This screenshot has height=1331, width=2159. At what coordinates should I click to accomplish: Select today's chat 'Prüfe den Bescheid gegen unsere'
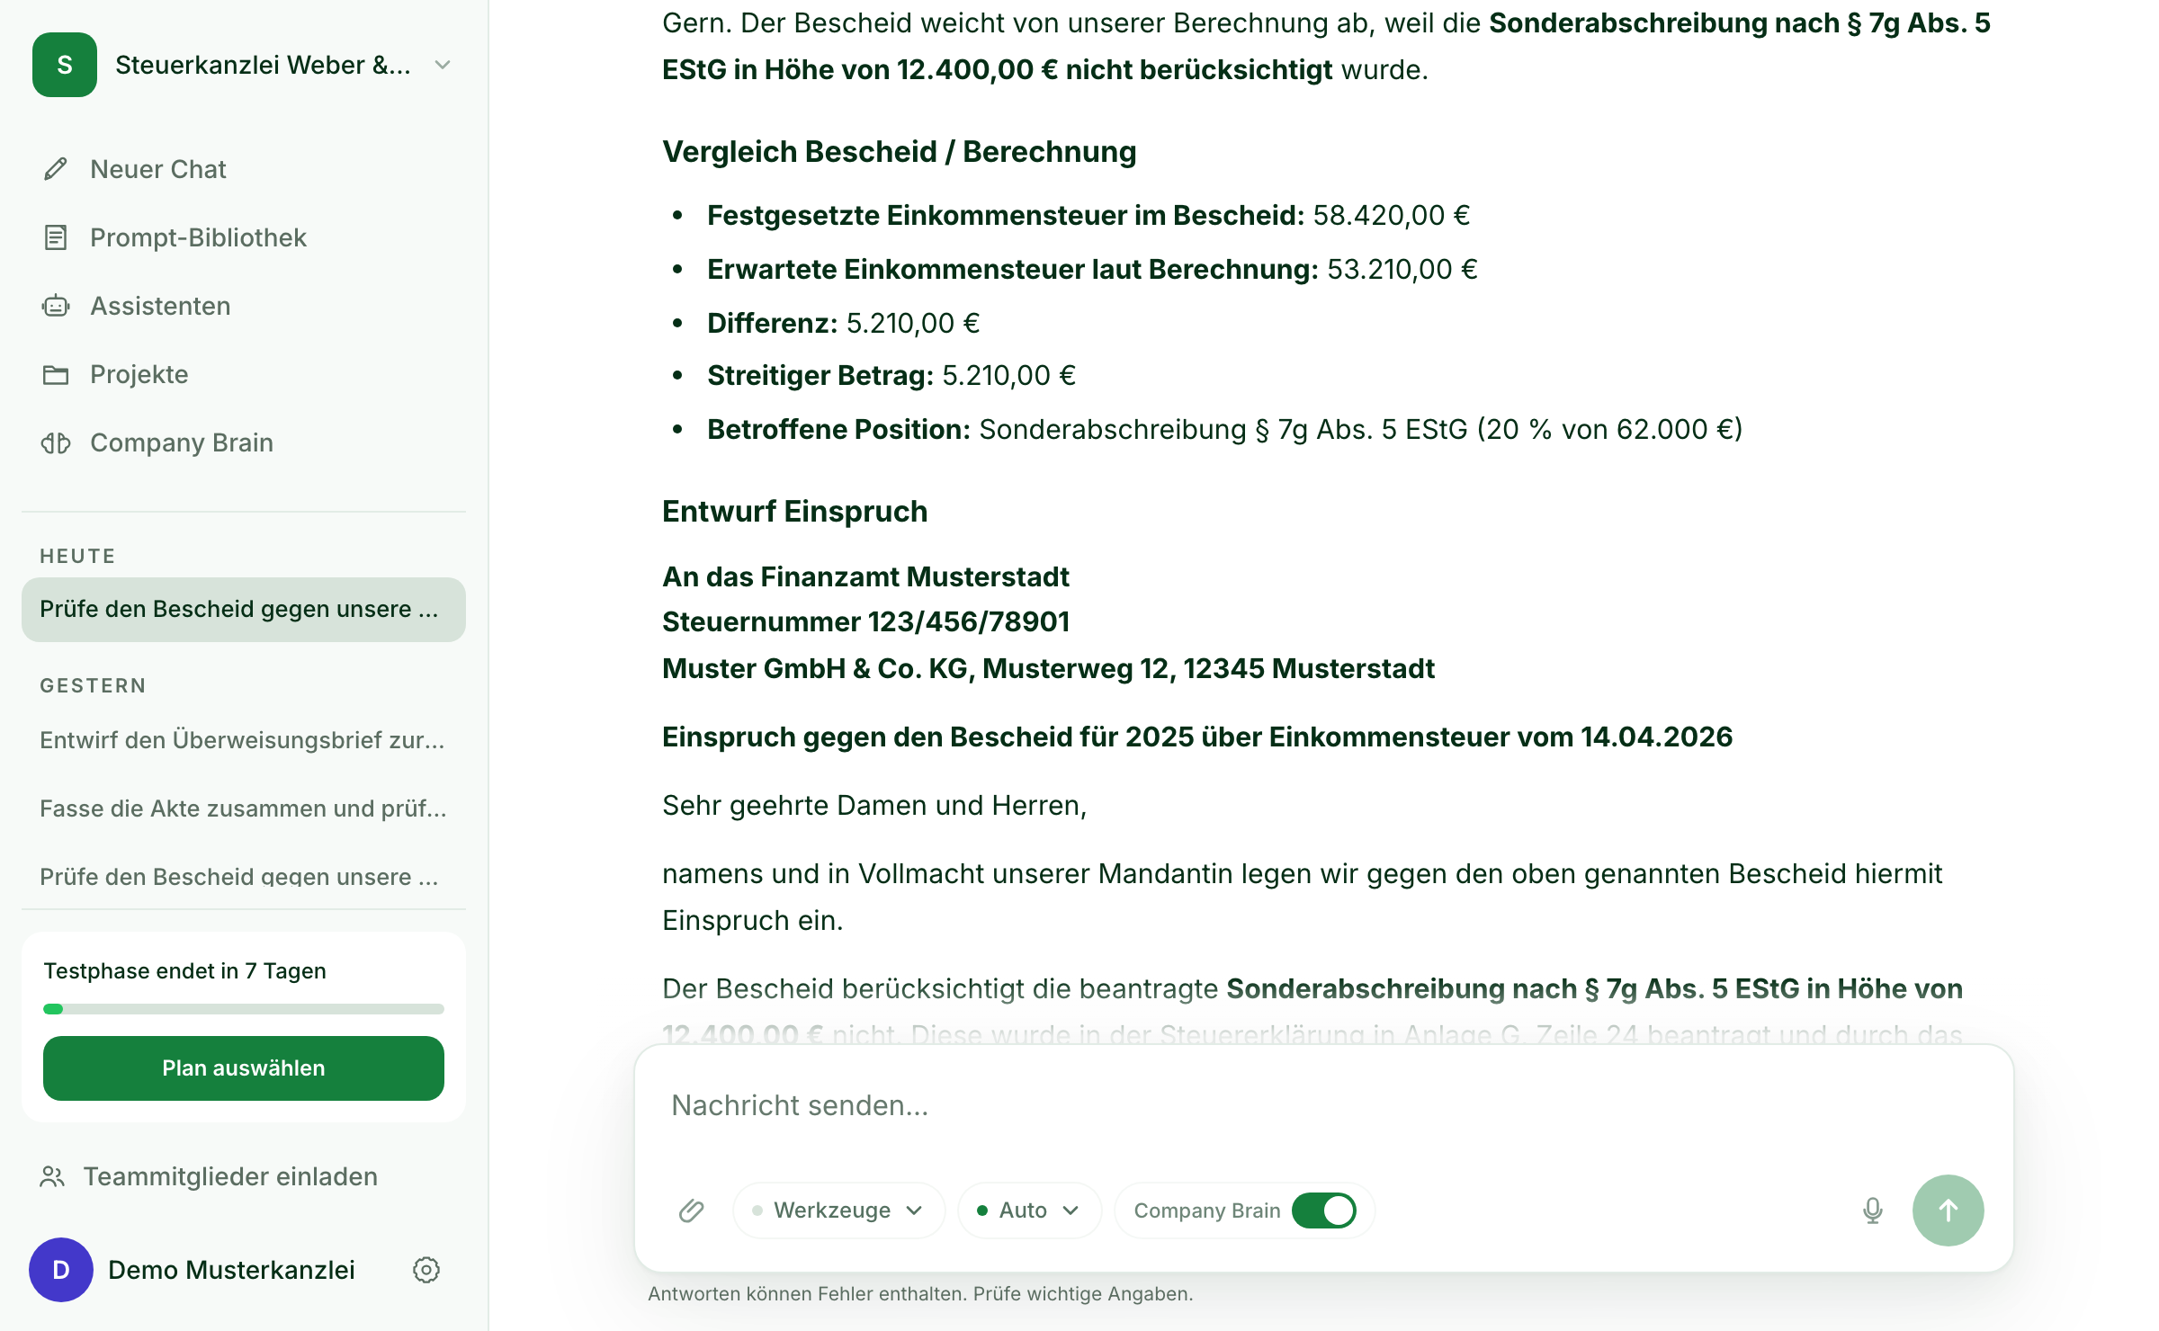(x=243, y=610)
